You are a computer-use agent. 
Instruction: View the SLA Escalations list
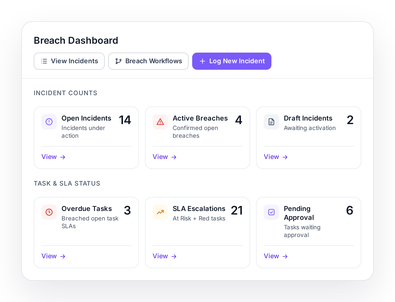tap(165, 256)
